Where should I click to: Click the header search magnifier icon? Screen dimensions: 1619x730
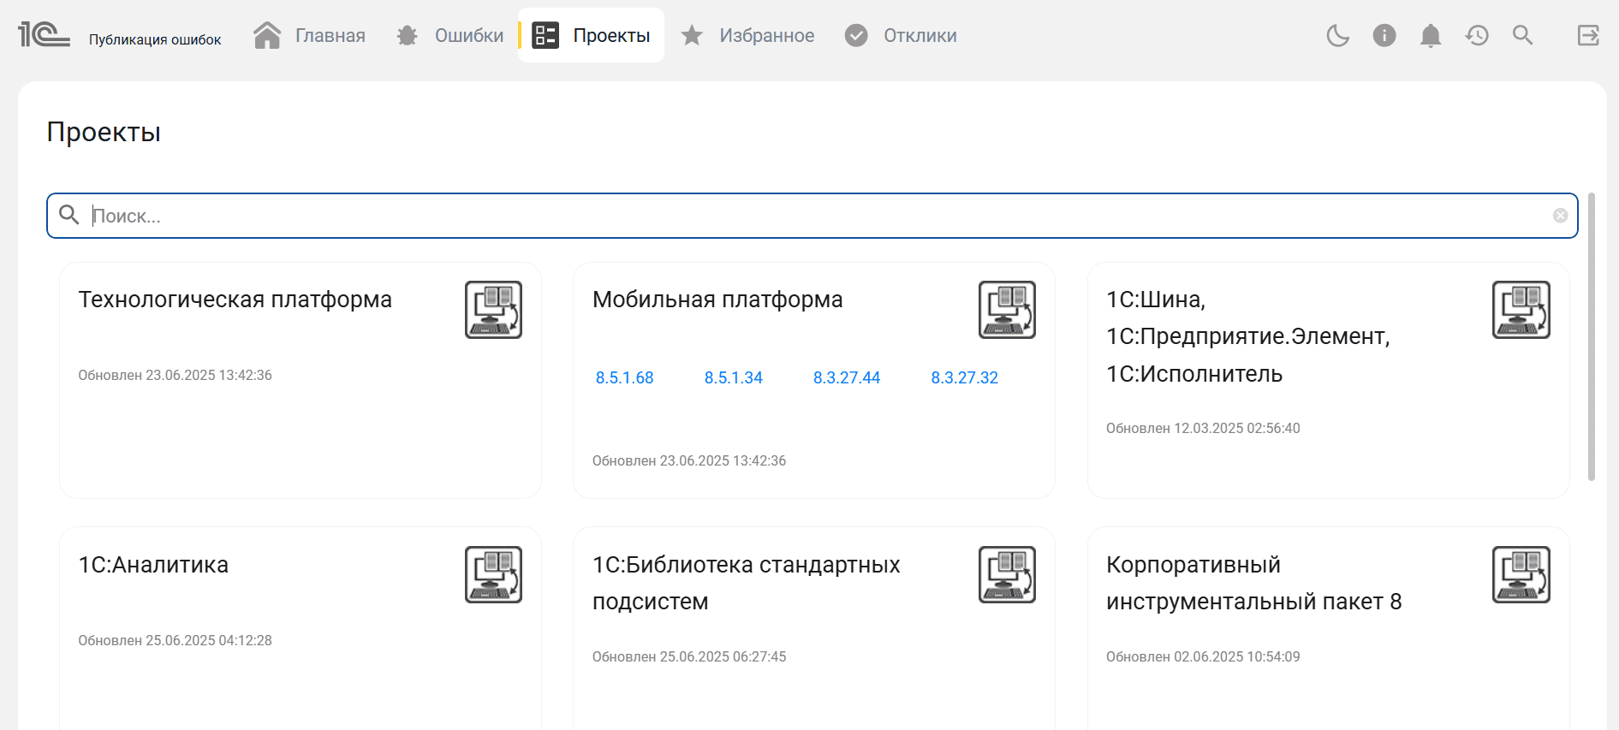[x=1522, y=35]
